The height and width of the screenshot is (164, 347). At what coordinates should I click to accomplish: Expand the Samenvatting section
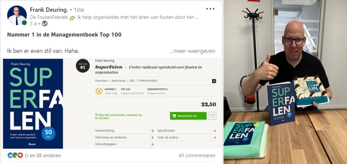[x=125, y=131]
